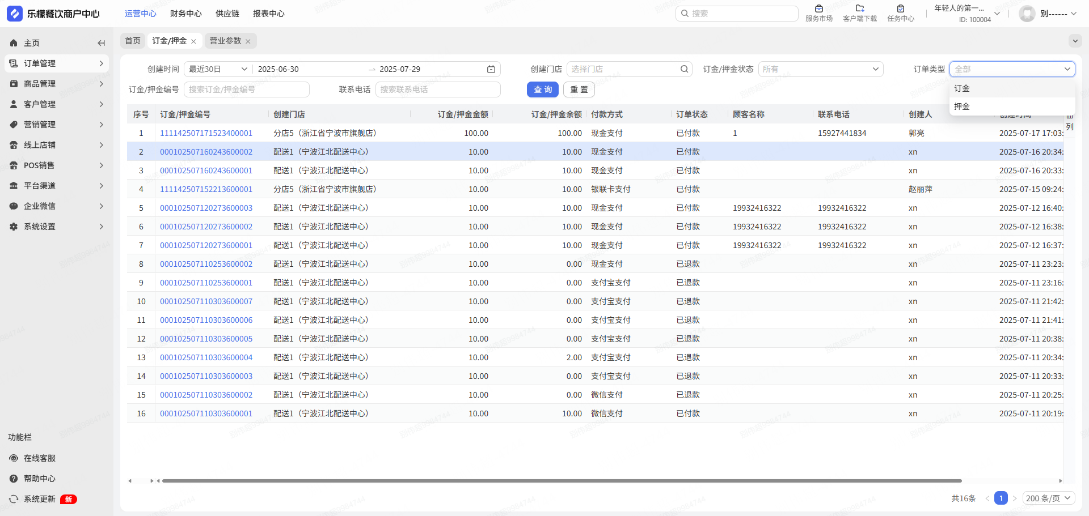Switch to 财务中心 top menu
Screen dimensions: 1089x516
click(x=185, y=14)
